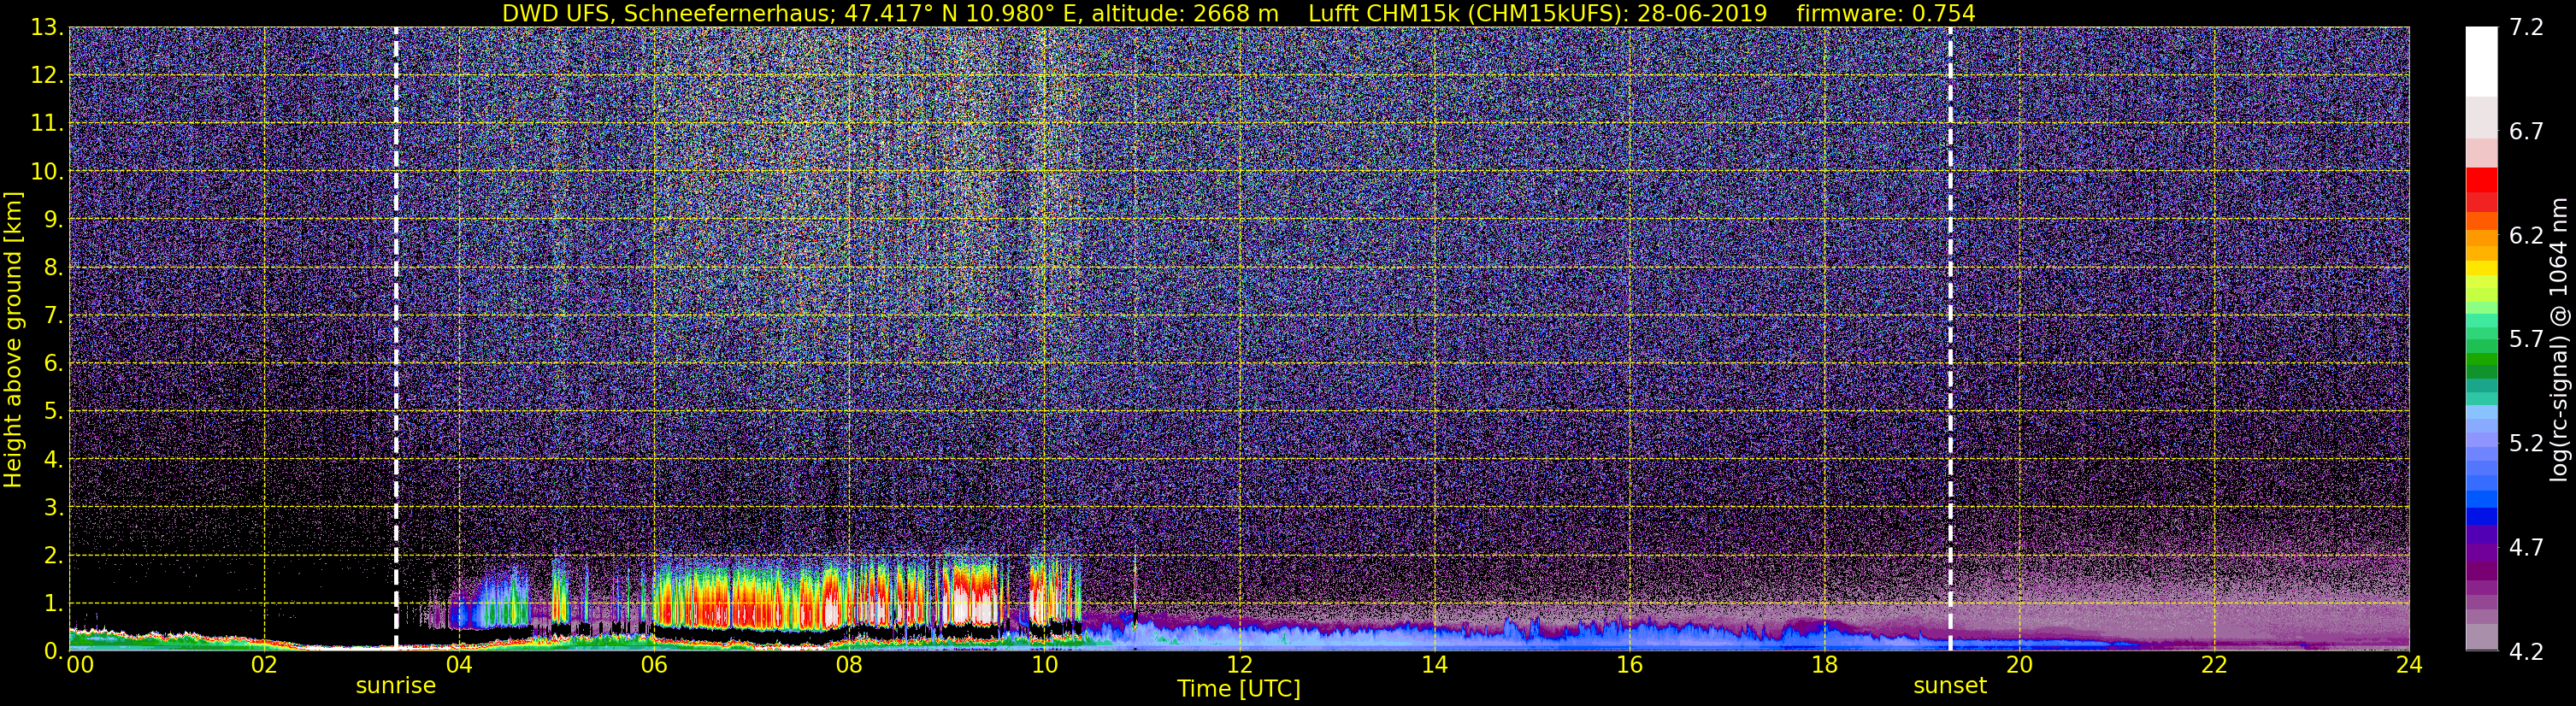The image size is (2576, 706).
Task: Click the '6.2' colorbar value
Action: pyautogui.click(x=2526, y=236)
